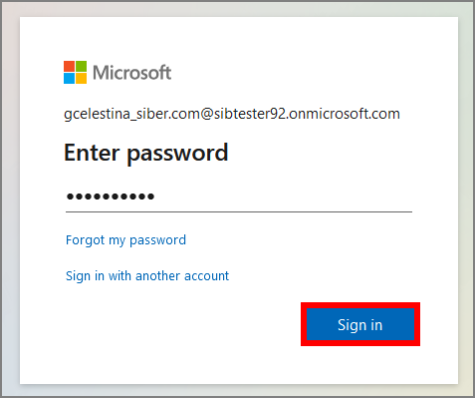Click the yellow square of the Microsoft logo
475x398 pixels.
82,79
